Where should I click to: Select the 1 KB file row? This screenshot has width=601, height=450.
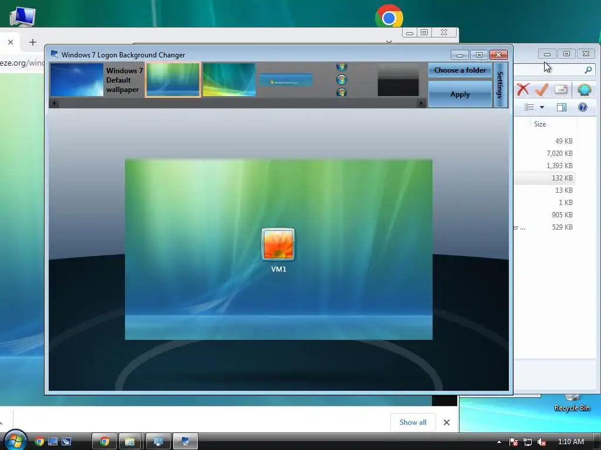click(544, 202)
